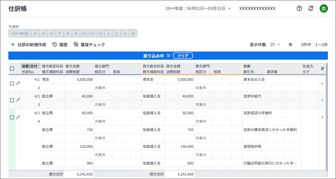Click the 5,000,000 debit amount cell
Screen dimensions: 336x179
click(x=79, y=79)
